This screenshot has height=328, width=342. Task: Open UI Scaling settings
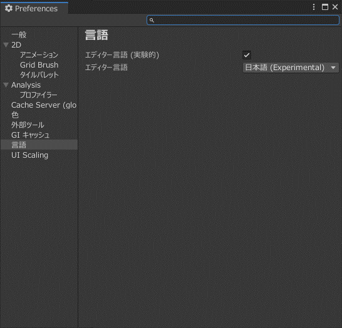pyautogui.click(x=29, y=155)
